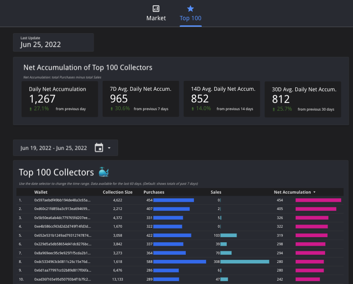Click the 30D average value 812
The height and width of the screenshot is (284, 353).
coord(281,99)
